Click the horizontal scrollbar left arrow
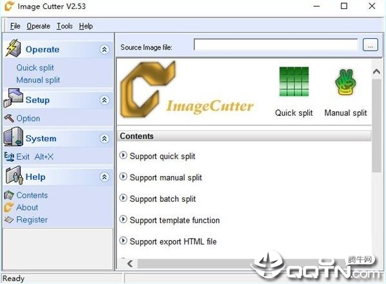This screenshot has height=284, width=386. 130,264
